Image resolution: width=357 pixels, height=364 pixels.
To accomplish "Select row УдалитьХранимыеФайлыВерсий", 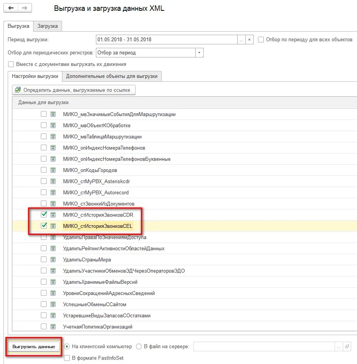I will click(x=184, y=282).
